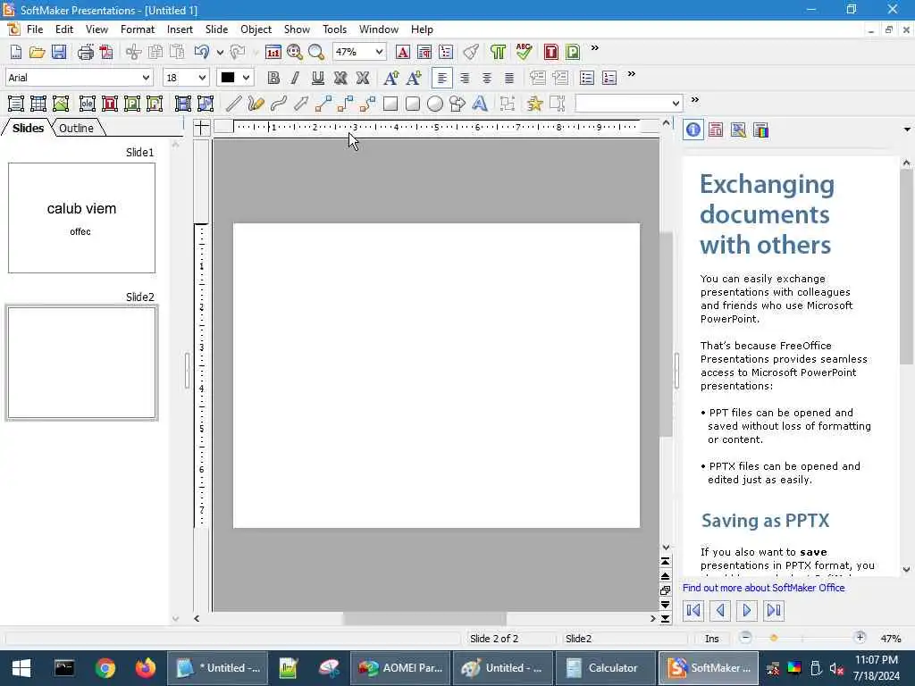
Task: Open sidebar options dropdown arrow
Action: pos(907,130)
